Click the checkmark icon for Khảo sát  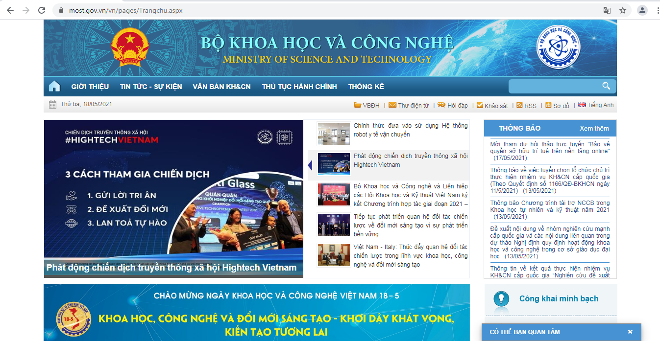tap(480, 105)
